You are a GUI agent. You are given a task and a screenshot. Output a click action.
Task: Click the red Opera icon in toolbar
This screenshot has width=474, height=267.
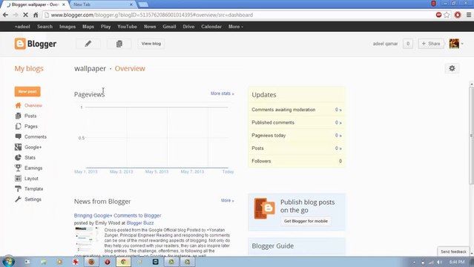point(458,15)
